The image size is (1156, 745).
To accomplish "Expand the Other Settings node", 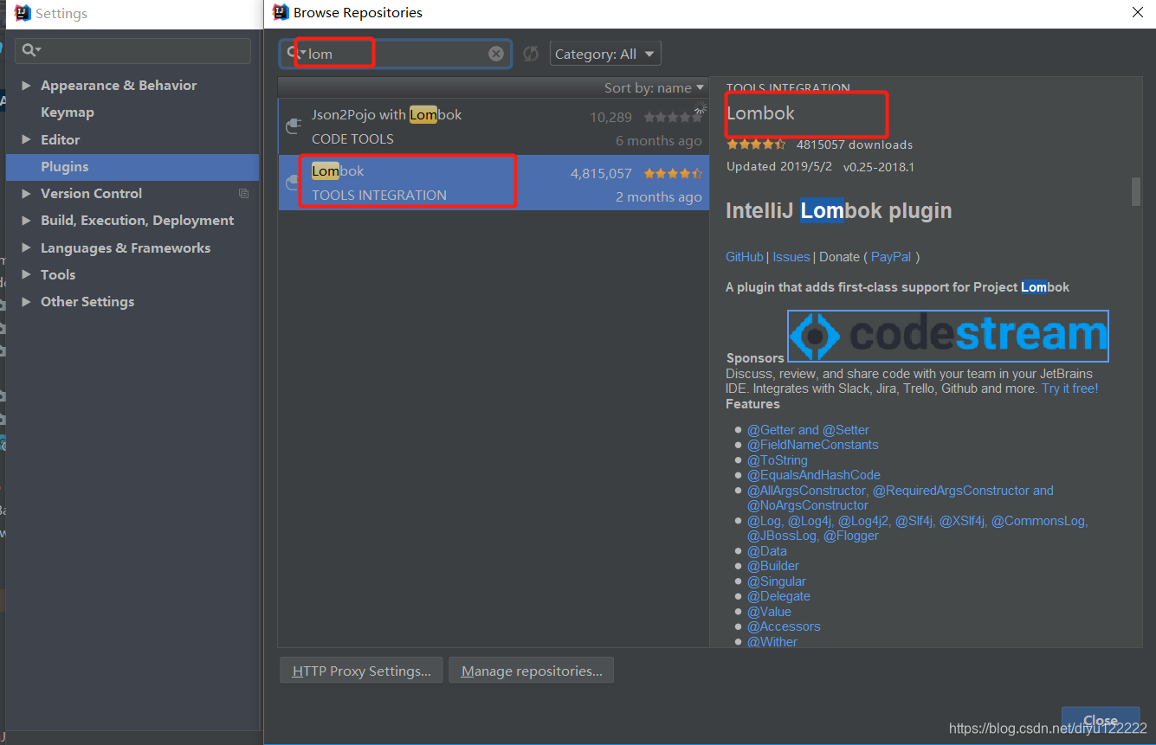I will [x=26, y=302].
